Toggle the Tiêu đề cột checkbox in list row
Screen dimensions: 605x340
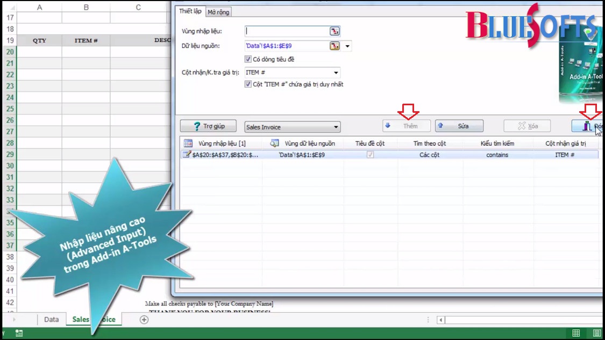tap(370, 155)
